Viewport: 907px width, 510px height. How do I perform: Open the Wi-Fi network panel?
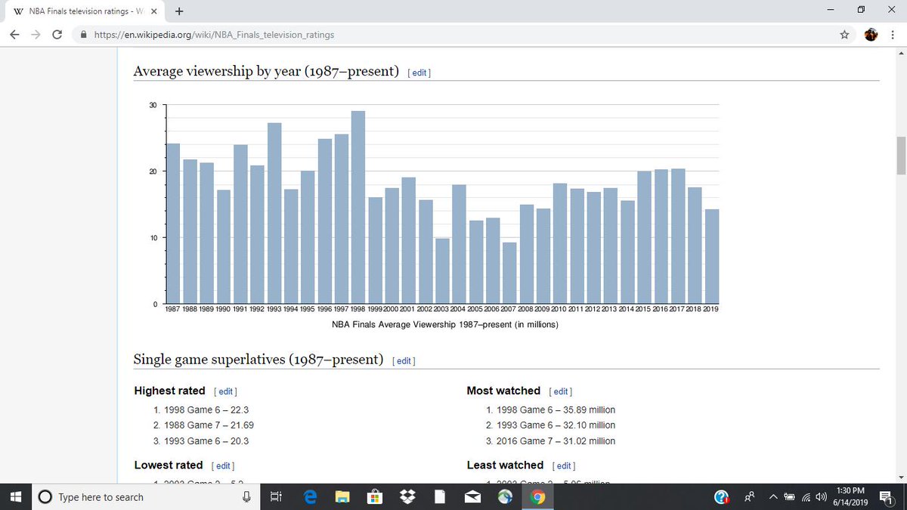point(806,497)
